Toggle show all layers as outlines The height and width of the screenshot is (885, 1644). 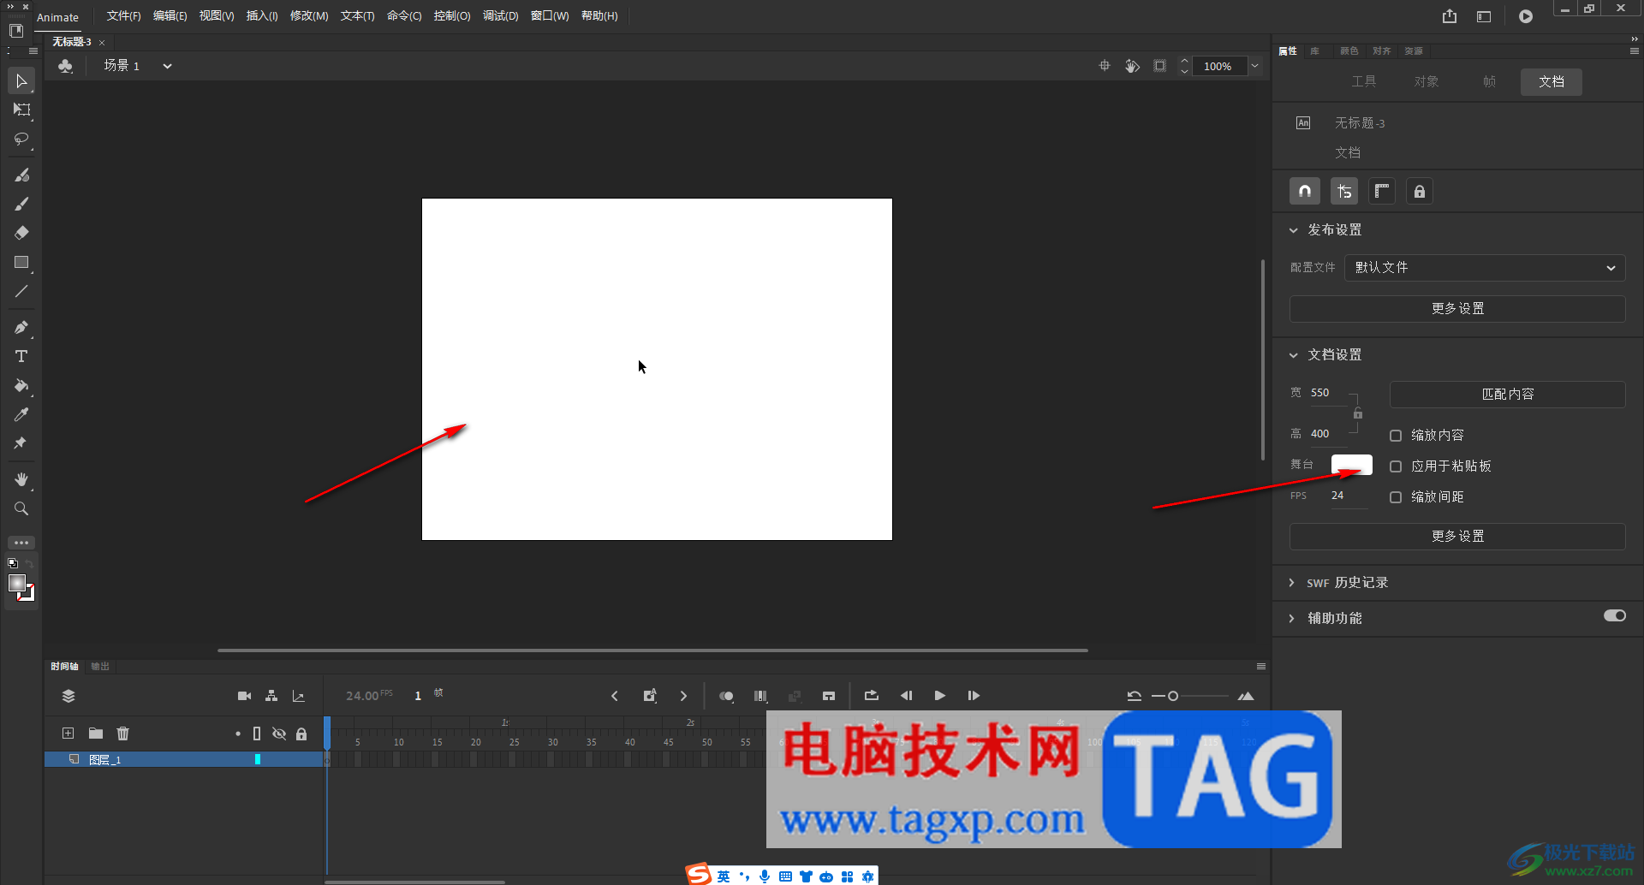click(x=257, y=734)
